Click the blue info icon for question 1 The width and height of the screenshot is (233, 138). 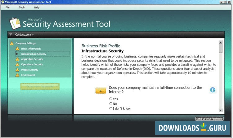[x=213, y=90]
